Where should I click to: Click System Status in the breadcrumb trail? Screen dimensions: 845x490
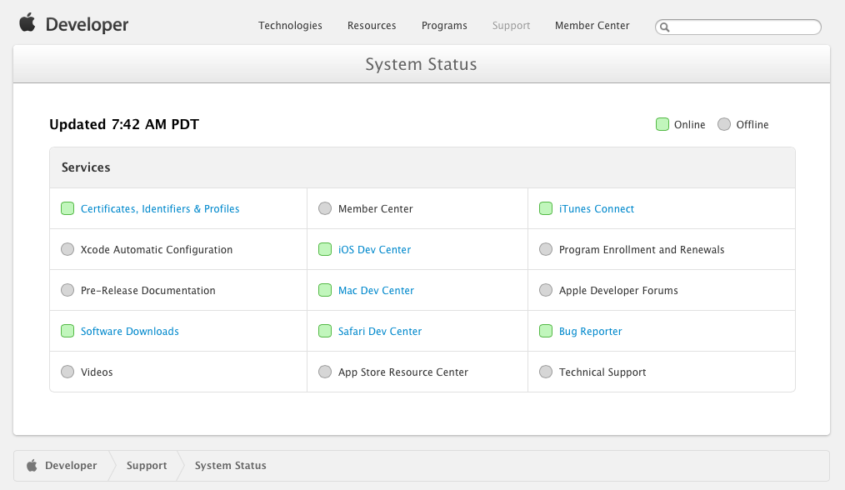231,465
